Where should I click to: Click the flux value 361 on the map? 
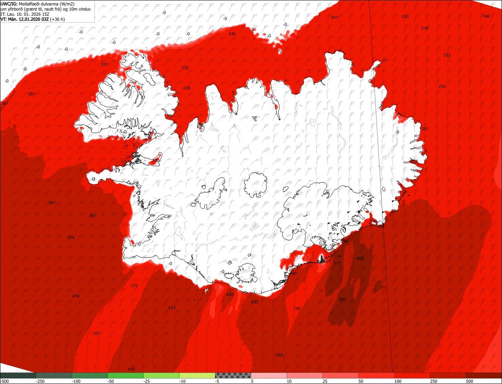(52, 203)
